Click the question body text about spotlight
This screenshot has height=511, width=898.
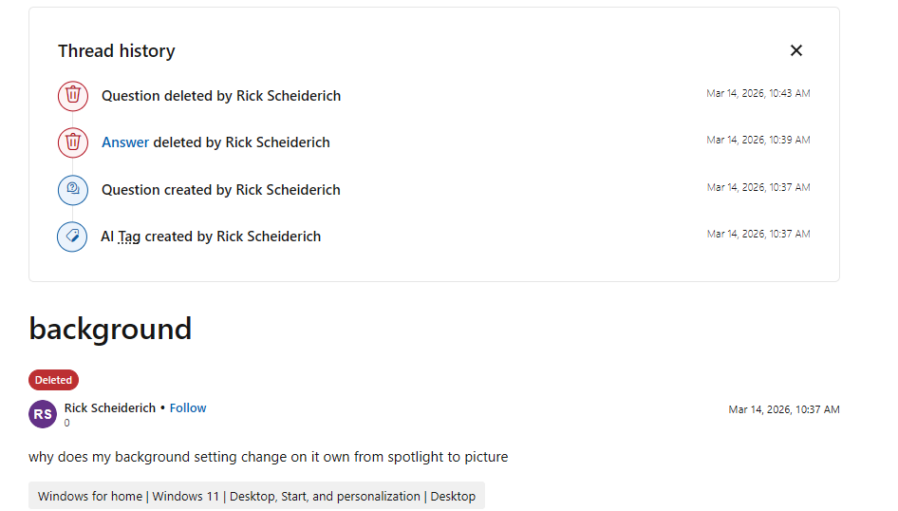point(268,457)
